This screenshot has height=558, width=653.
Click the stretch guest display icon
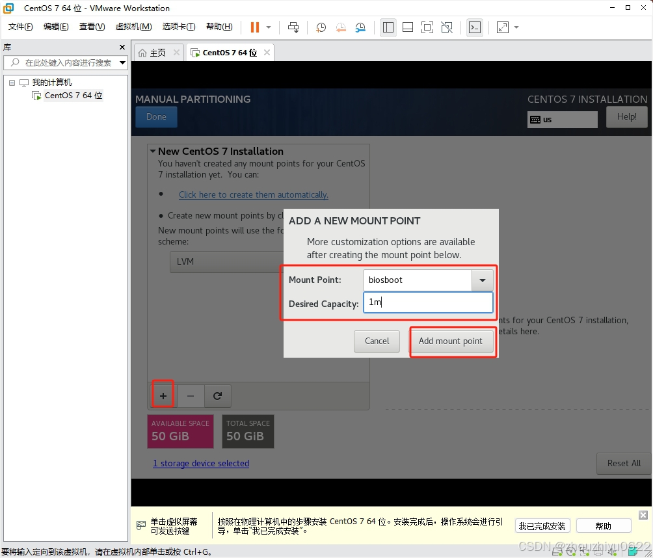[503, 27]
